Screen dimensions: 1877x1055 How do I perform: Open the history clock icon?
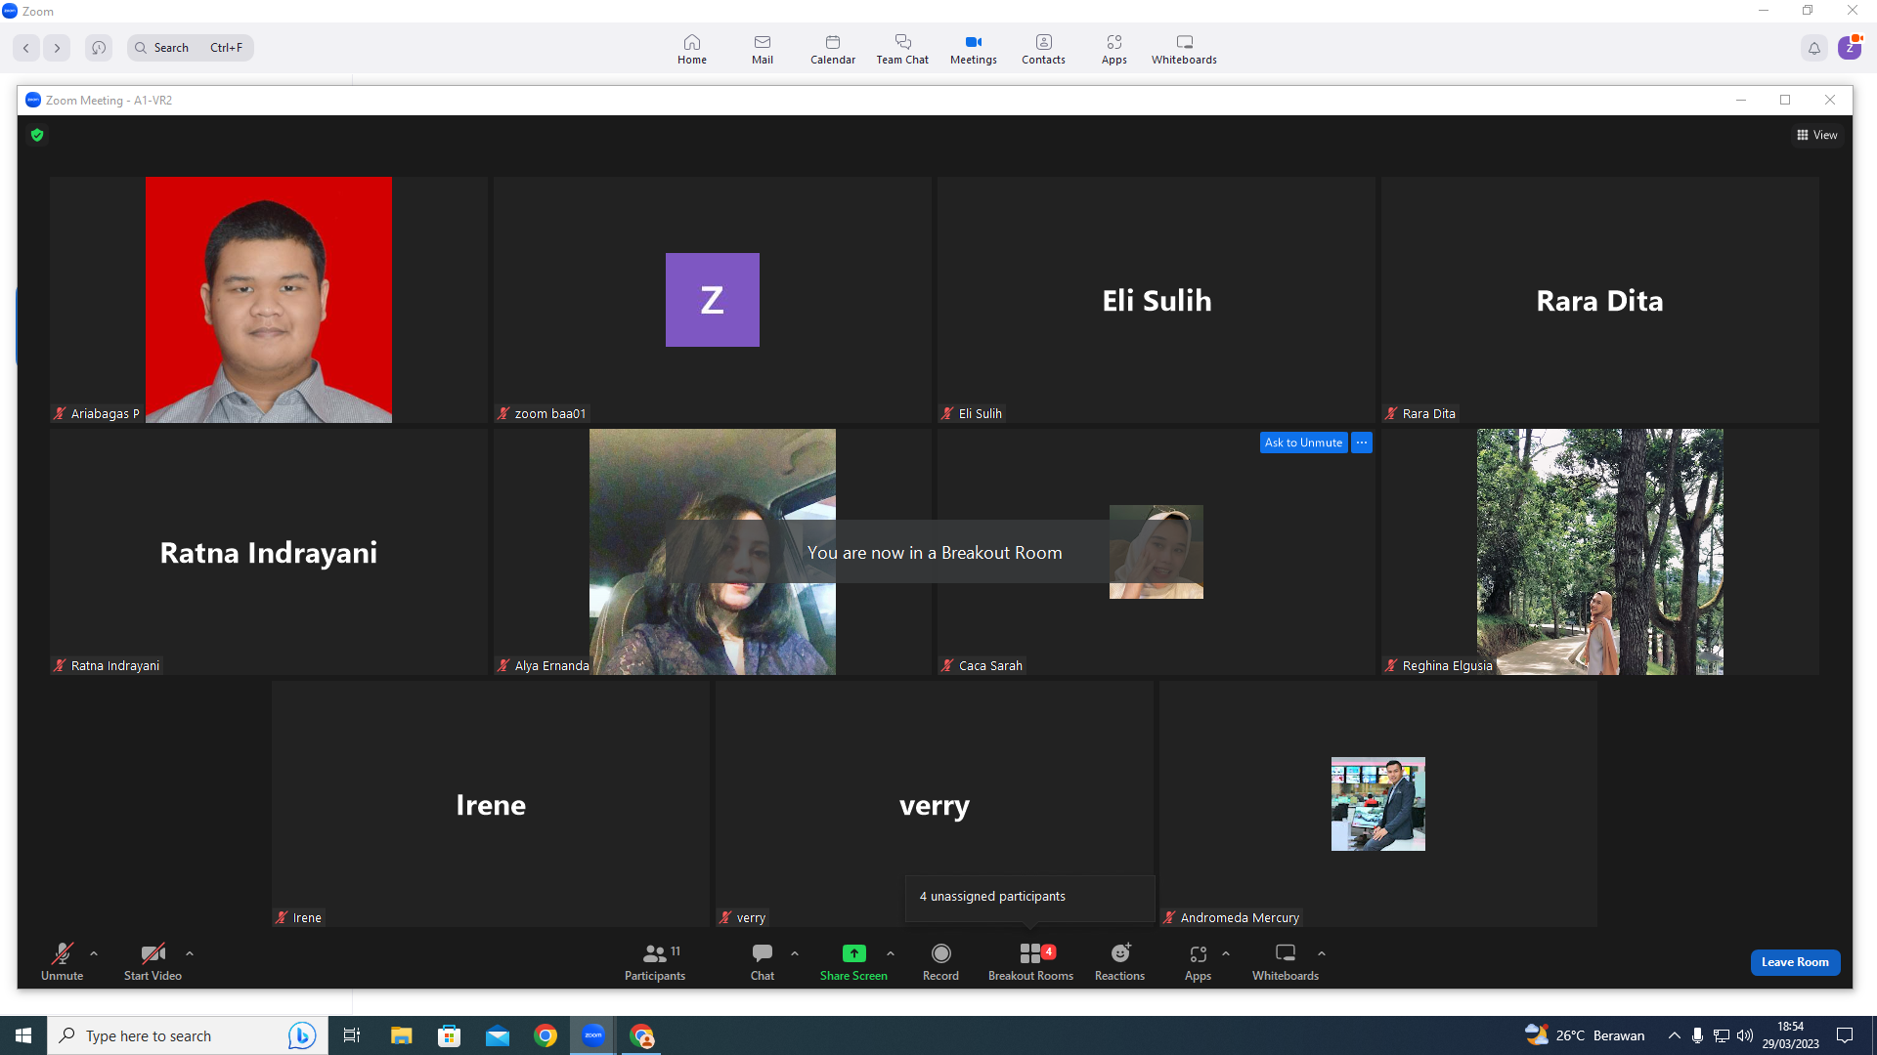99,48
